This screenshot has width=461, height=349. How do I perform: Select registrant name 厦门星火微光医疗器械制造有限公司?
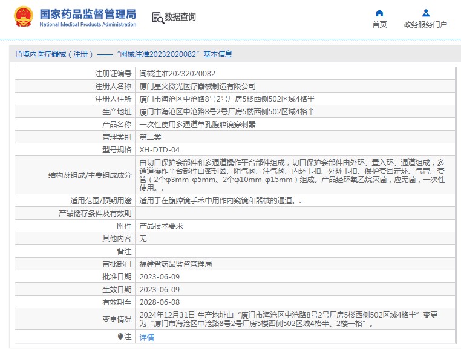pos(197,86)
